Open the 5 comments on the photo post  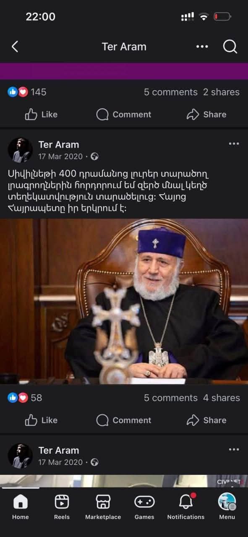point(170,398)
